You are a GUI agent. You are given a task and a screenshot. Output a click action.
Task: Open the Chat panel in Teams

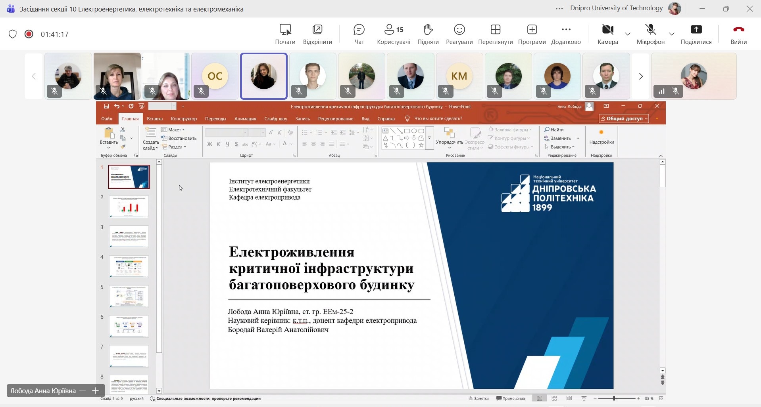[359, 34]
